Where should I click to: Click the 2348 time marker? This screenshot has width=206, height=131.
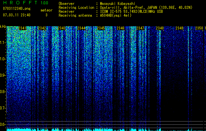click(160, 28)
